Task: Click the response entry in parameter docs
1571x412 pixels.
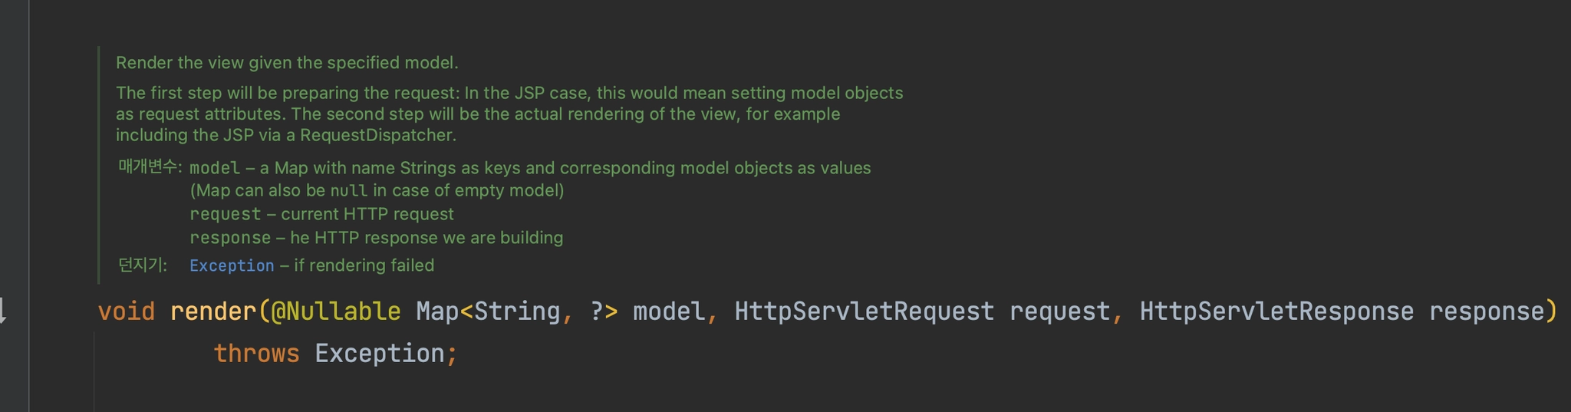Action: [230, 238]
